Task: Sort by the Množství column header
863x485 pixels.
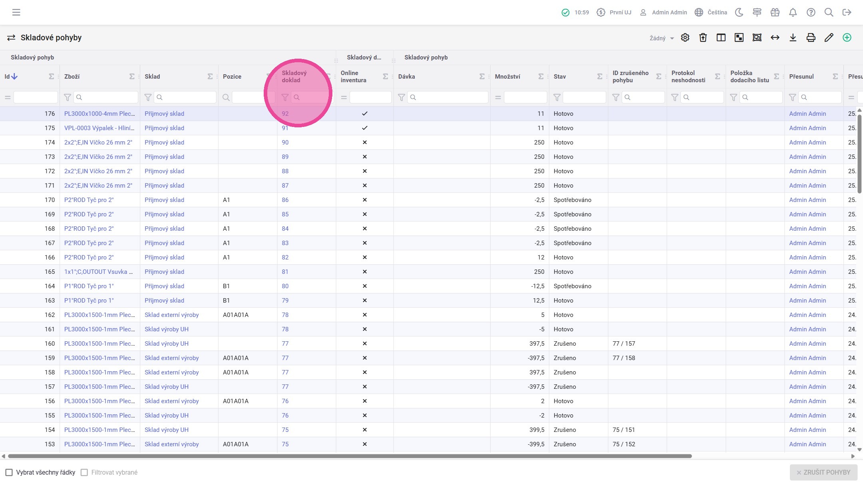Action: [507, 77]
